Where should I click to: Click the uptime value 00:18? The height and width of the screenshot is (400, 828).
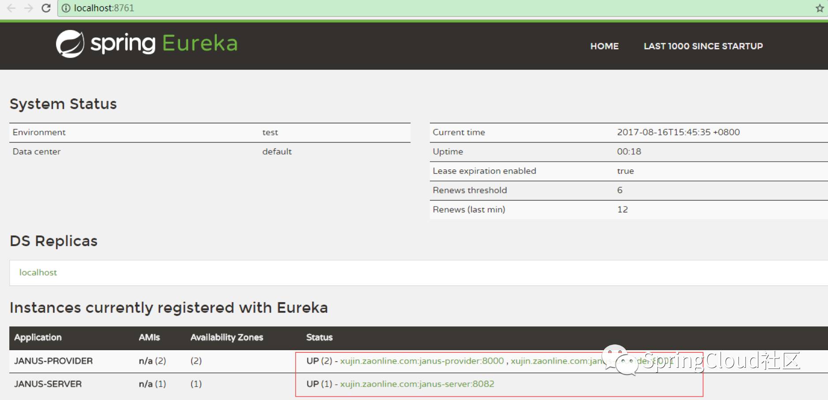click(629, 152)
